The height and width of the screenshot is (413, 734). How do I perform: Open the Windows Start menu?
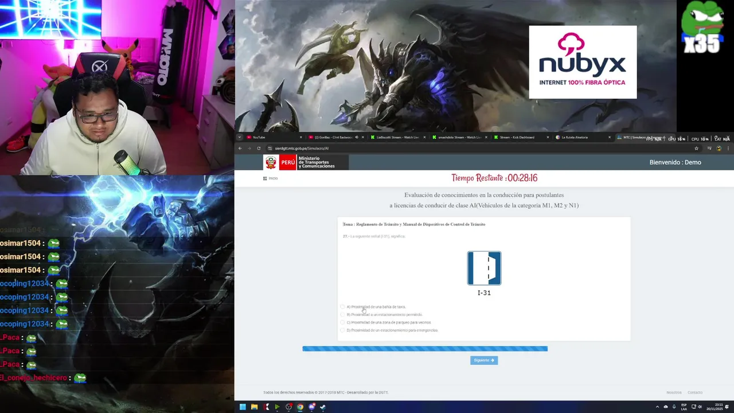click(243, 407)
